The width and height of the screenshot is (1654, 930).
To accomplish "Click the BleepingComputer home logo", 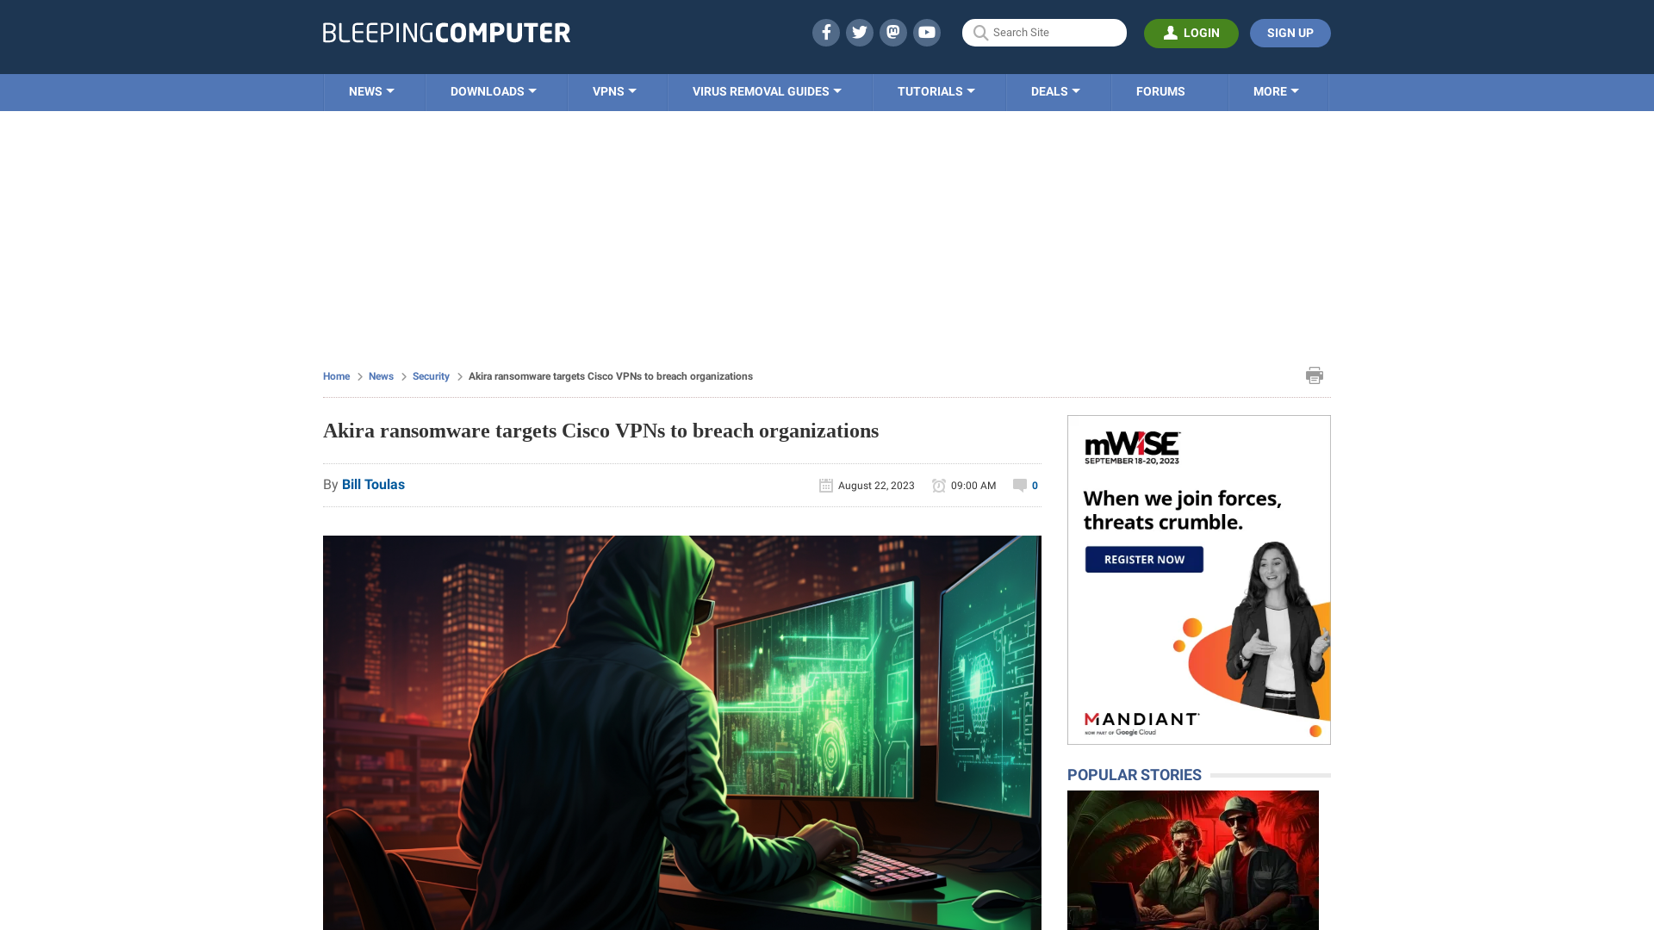I will pos(445,32).
